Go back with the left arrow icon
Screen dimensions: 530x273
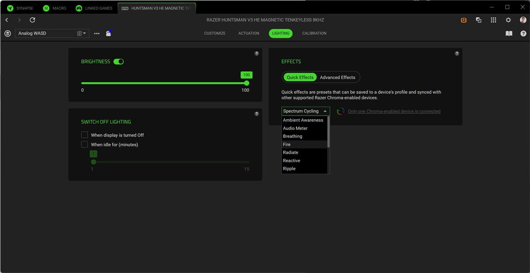pyautogui.click(x=7, y=20)
